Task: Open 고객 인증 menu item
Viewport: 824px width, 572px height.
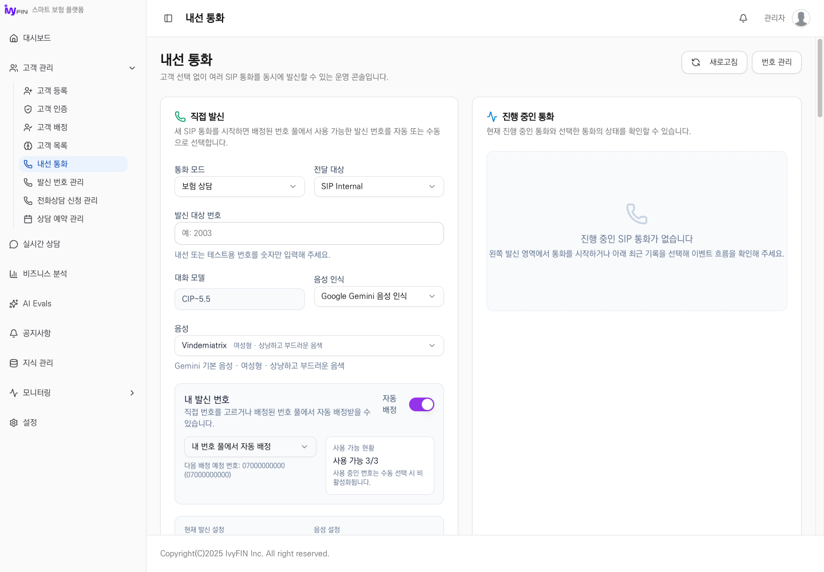Action: pyautogui.click(x=73, y=109)
